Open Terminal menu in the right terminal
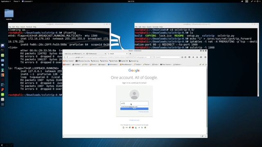Viewport: 262px width, 147px height. [155, 27]
